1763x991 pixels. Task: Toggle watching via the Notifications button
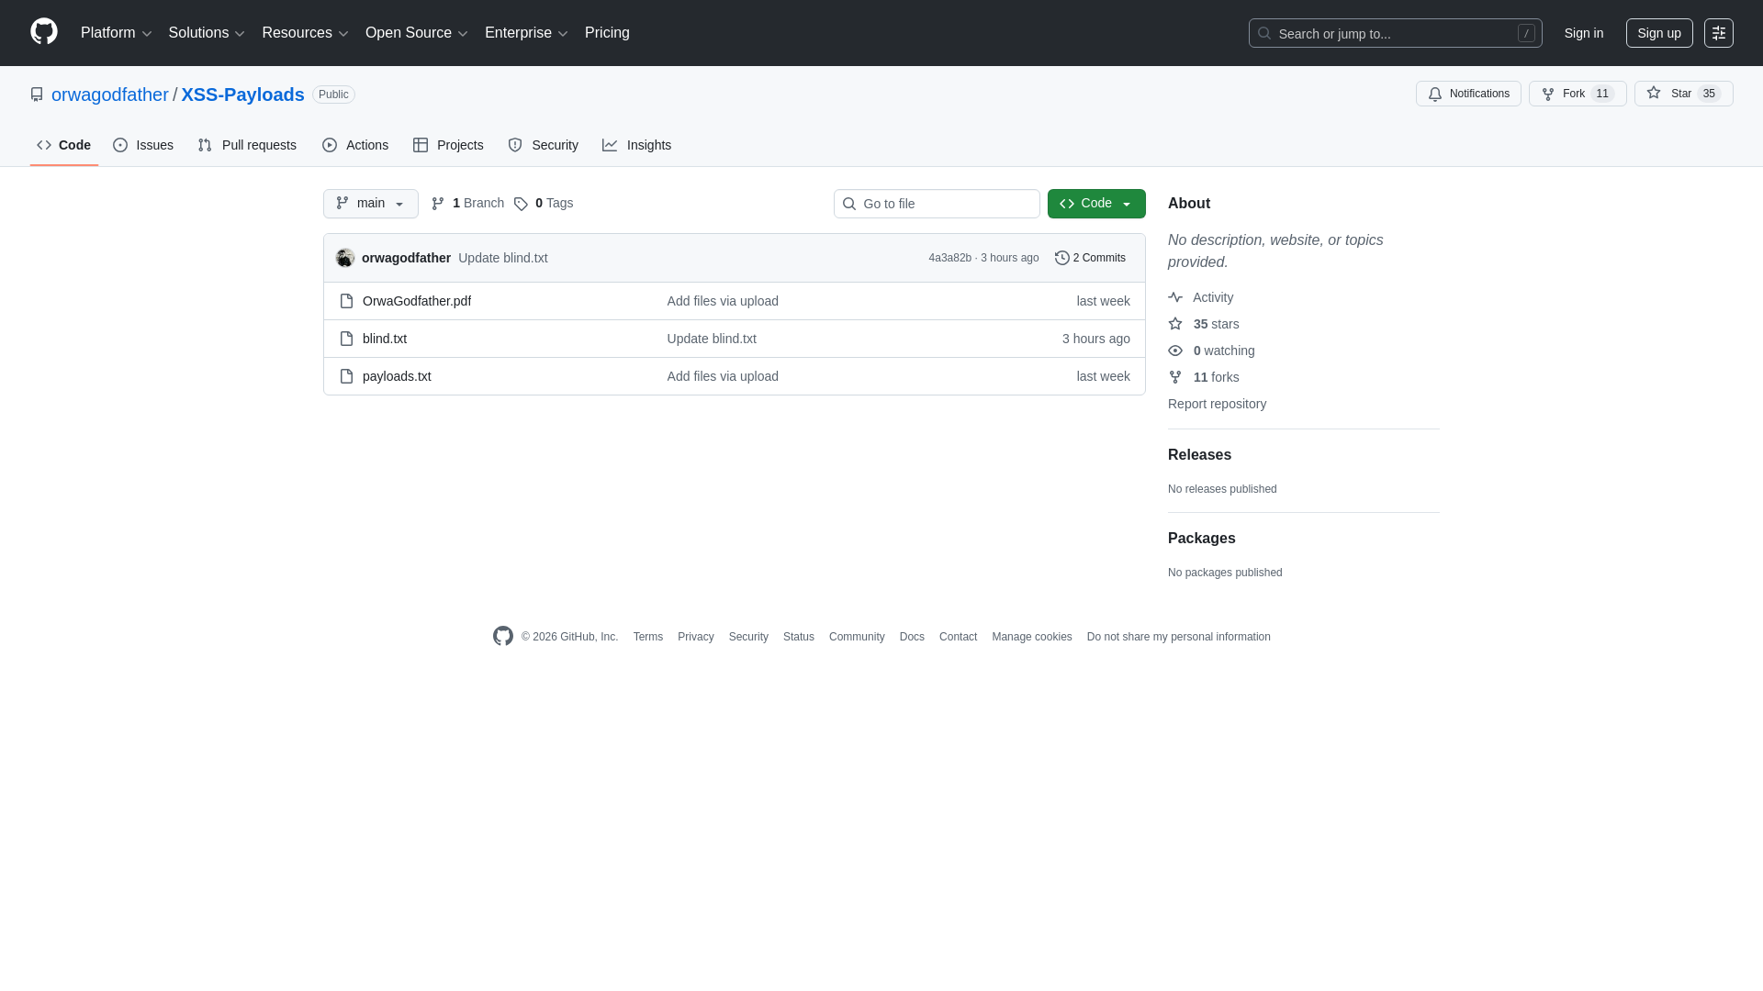tap(1468, 94)
